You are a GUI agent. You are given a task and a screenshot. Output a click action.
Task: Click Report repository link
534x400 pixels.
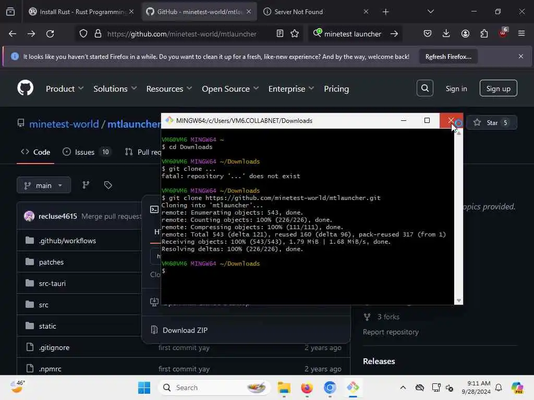click(x=391, y=332)
